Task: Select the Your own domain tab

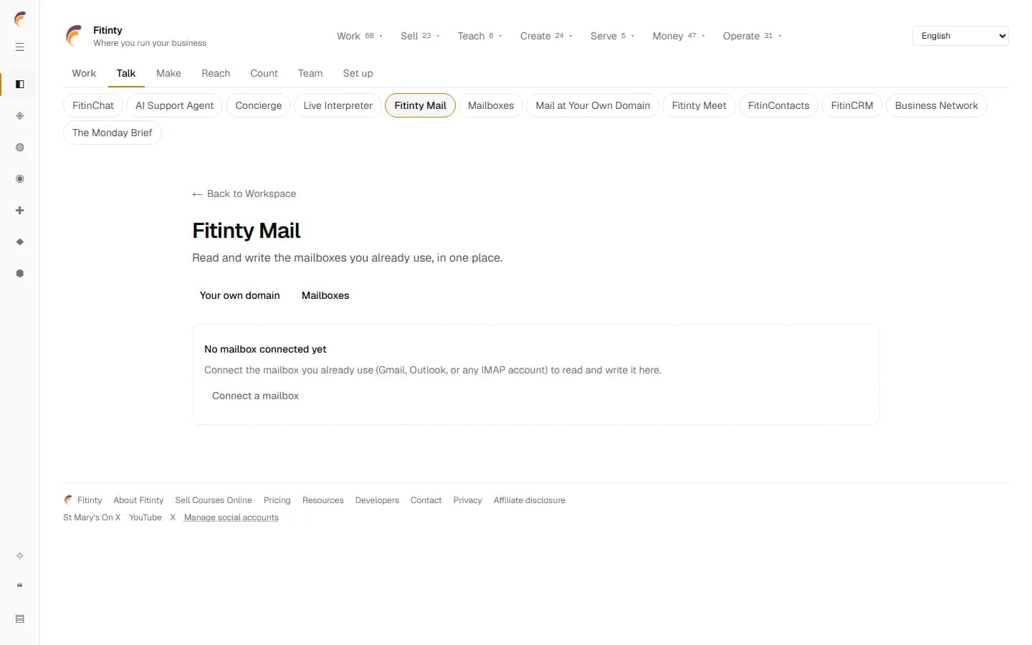Action: pyautogui.click(x=240, y=295)
